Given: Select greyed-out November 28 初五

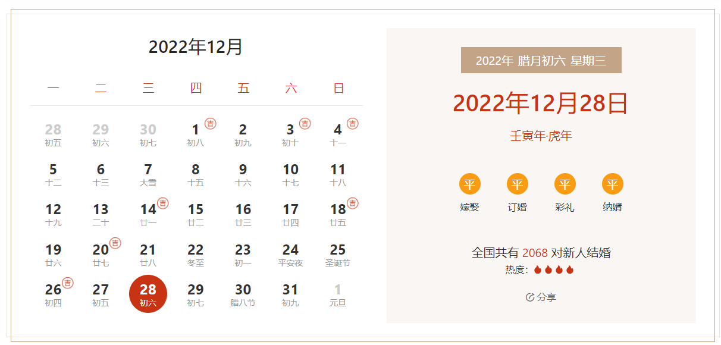Looking at the screenshot, I should click(x=53, y=135).
